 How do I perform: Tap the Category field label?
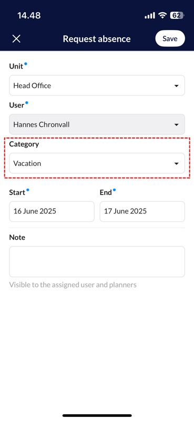pyautogui.click(x=24, y=144)
